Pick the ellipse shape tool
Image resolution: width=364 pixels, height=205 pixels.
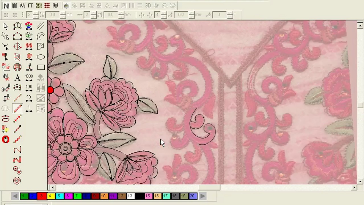tap(41, 57)
